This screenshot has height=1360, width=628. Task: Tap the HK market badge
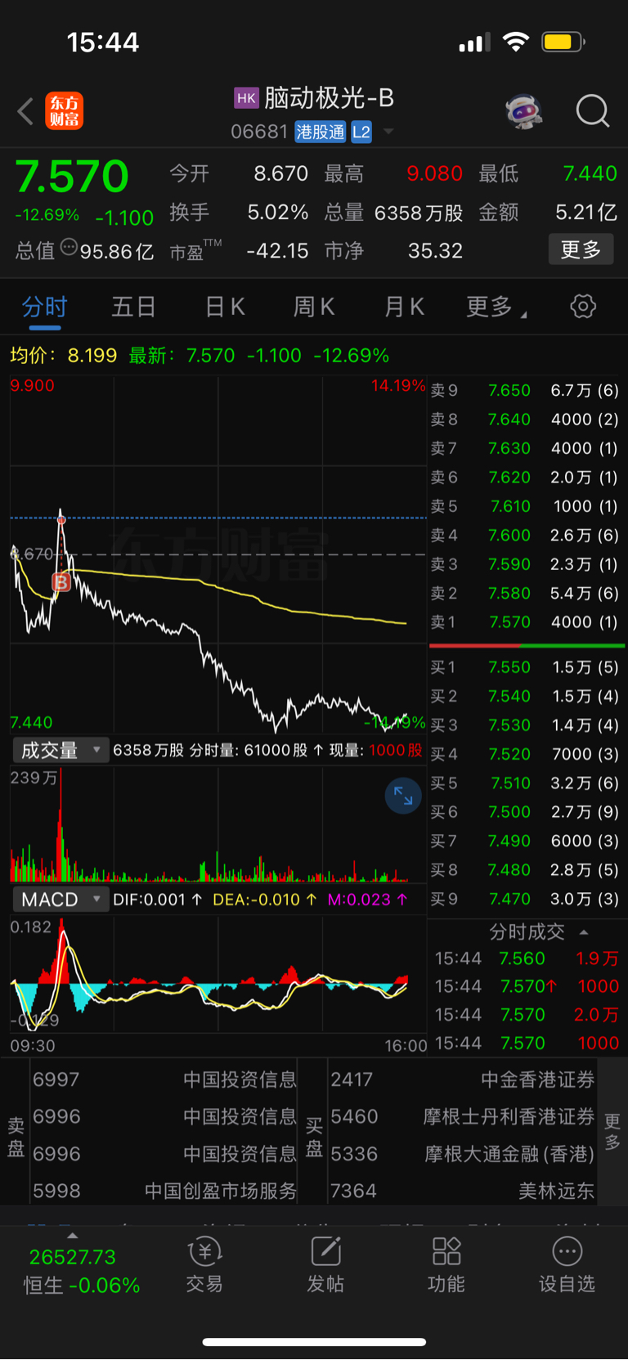click(246, 99)
